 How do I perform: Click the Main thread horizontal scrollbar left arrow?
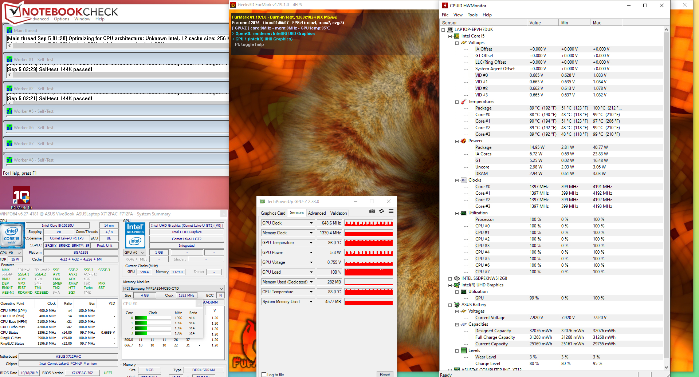(9, 46)
